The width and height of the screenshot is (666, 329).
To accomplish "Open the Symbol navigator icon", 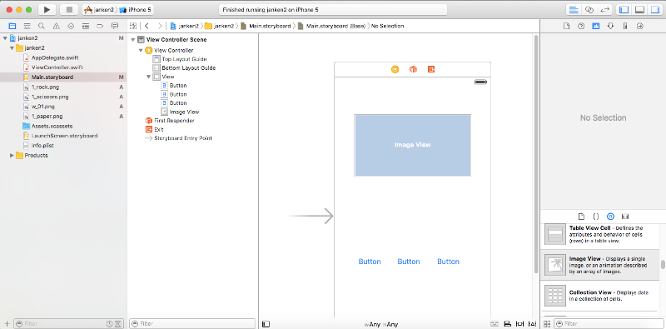I will [x=27, y=26].
